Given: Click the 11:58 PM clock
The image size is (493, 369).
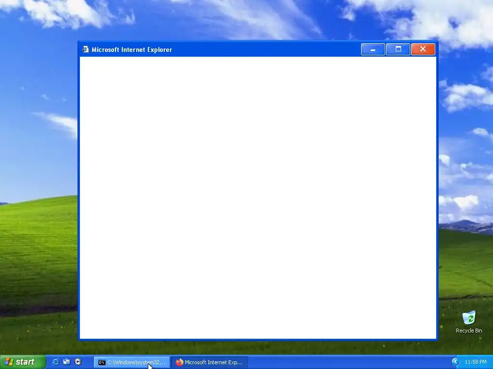Looking at the screenshot, I should (475, 362).
